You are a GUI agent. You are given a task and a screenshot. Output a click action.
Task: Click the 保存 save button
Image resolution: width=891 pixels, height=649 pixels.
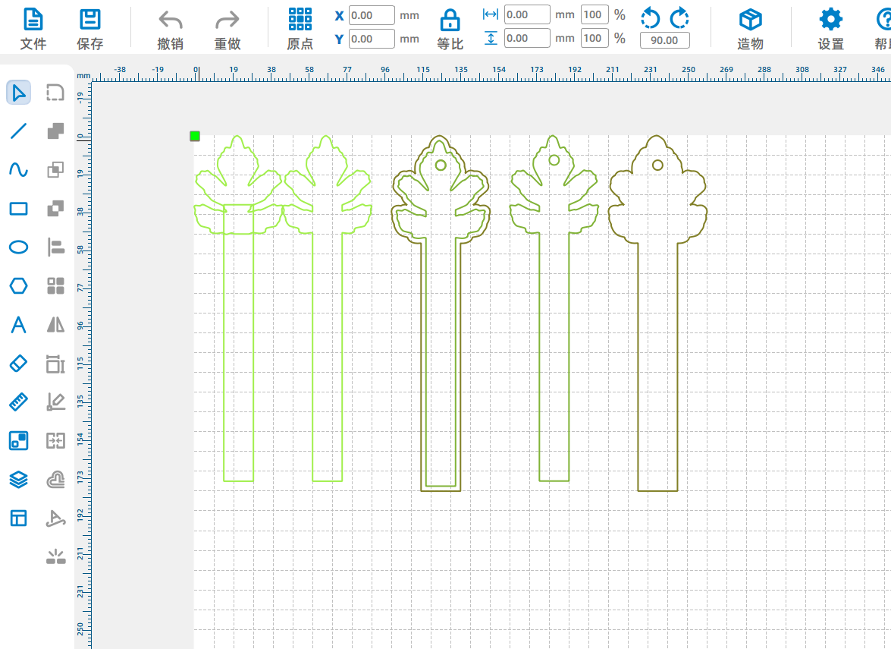click(x=90, y=28)
